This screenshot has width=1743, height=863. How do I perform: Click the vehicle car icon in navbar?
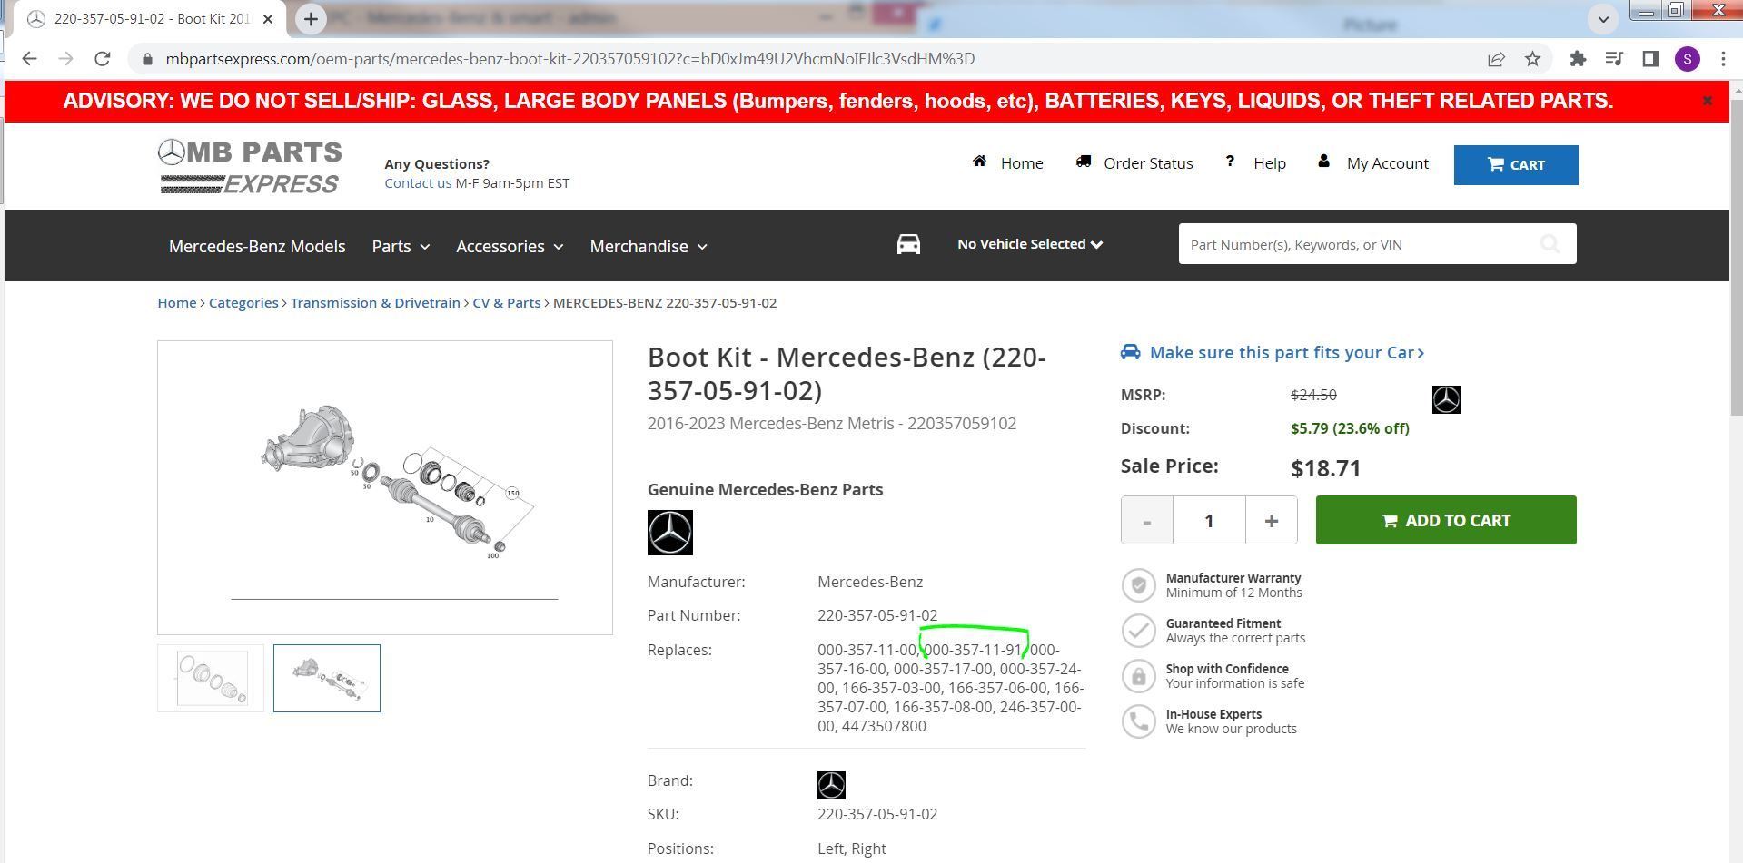coord(908,244)
